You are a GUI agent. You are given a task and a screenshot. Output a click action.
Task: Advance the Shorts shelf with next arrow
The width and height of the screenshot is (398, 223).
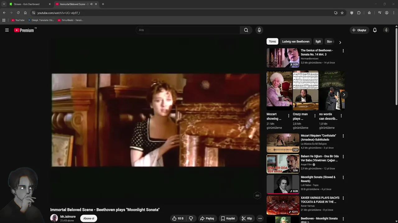click(344, 95)
